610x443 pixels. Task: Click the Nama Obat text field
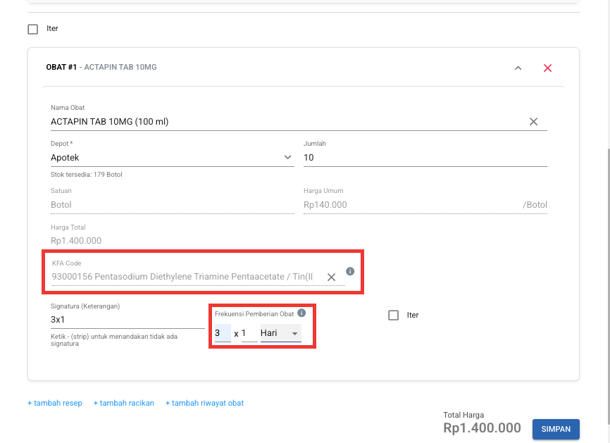tap(282, 122)
